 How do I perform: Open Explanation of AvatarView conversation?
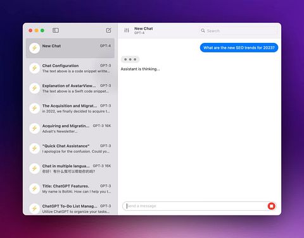pos(70,88)
